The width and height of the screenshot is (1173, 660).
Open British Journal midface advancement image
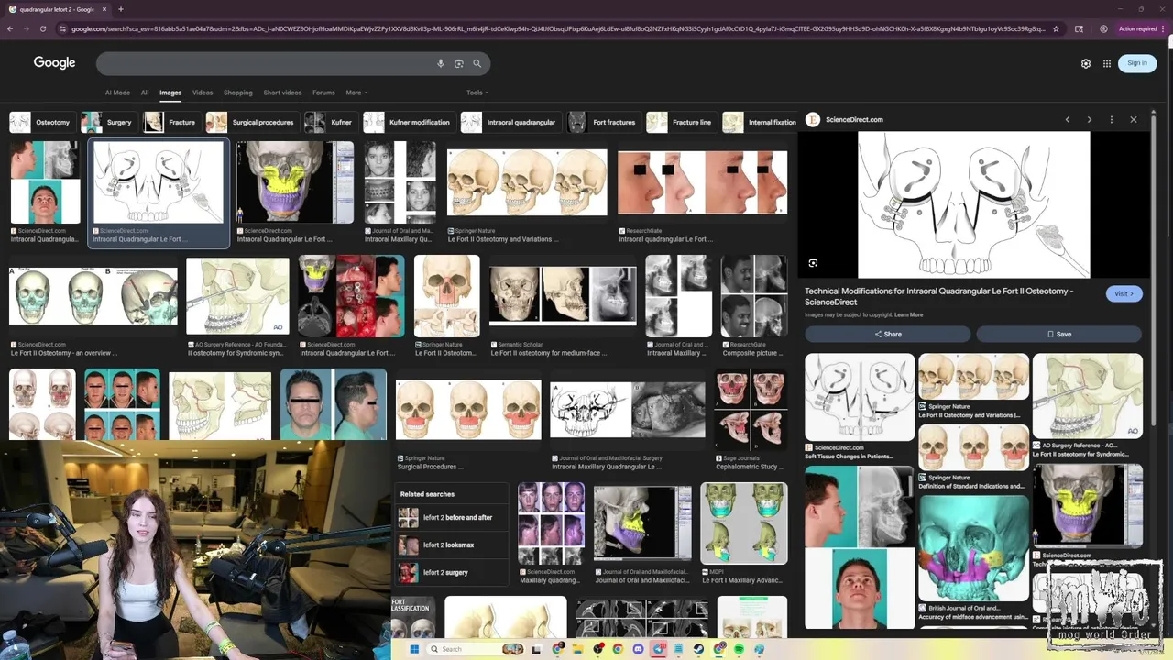(974, 548)
